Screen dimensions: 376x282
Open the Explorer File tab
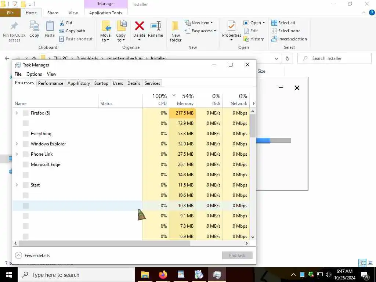click(x=10, y=13)
